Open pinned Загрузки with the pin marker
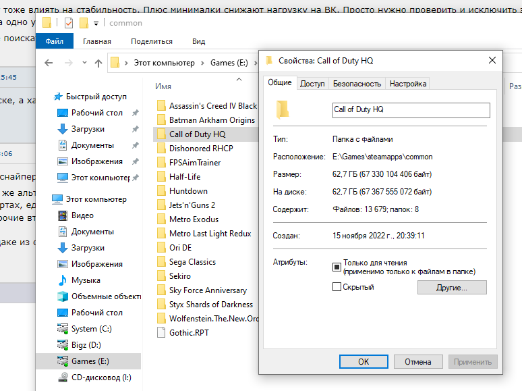The width and height of the screenshot is (522, 391). pyautogui.click(x=88, y=129)
